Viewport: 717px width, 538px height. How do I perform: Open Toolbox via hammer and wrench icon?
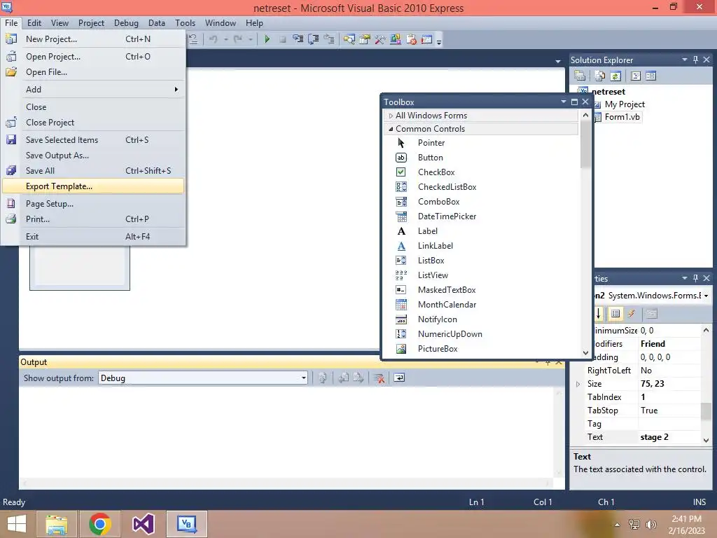[x=380, y=39]
